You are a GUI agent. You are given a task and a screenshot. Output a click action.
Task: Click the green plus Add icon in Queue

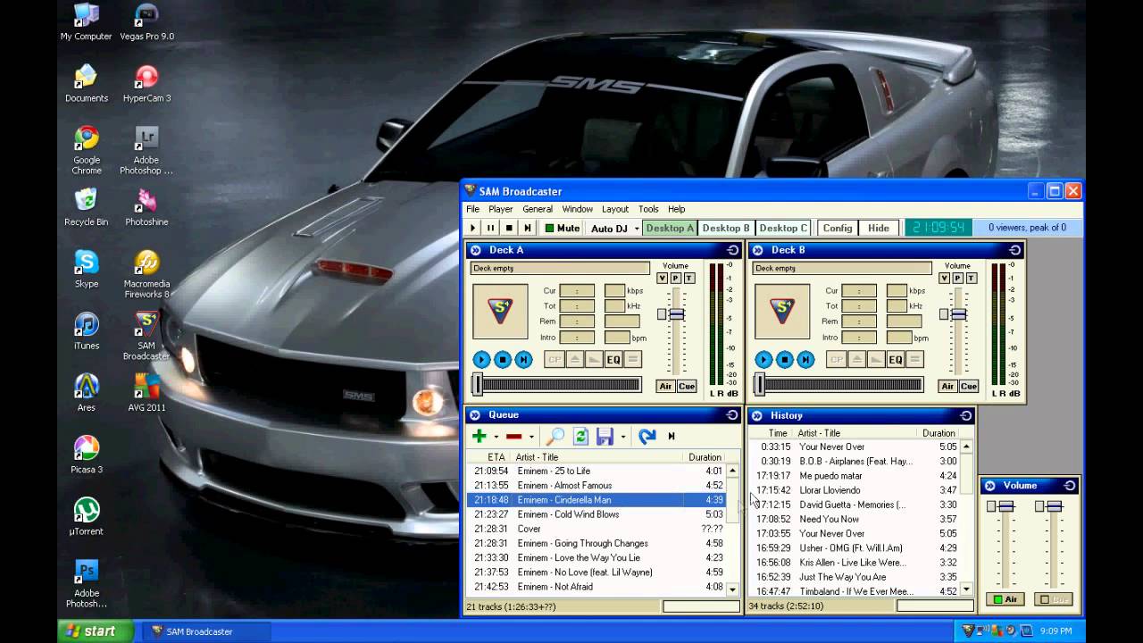[x=480, y=436]
